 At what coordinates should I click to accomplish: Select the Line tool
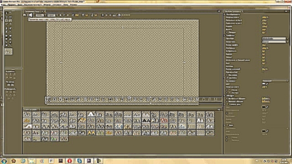tap(10, 46)
